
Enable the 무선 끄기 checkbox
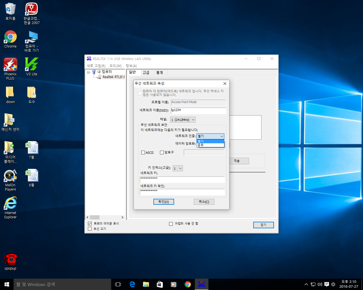[x=90, y=229]
